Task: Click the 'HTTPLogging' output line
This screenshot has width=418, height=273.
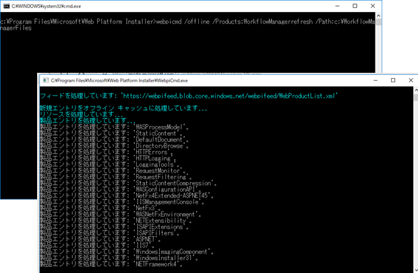Action: (108, 158)
